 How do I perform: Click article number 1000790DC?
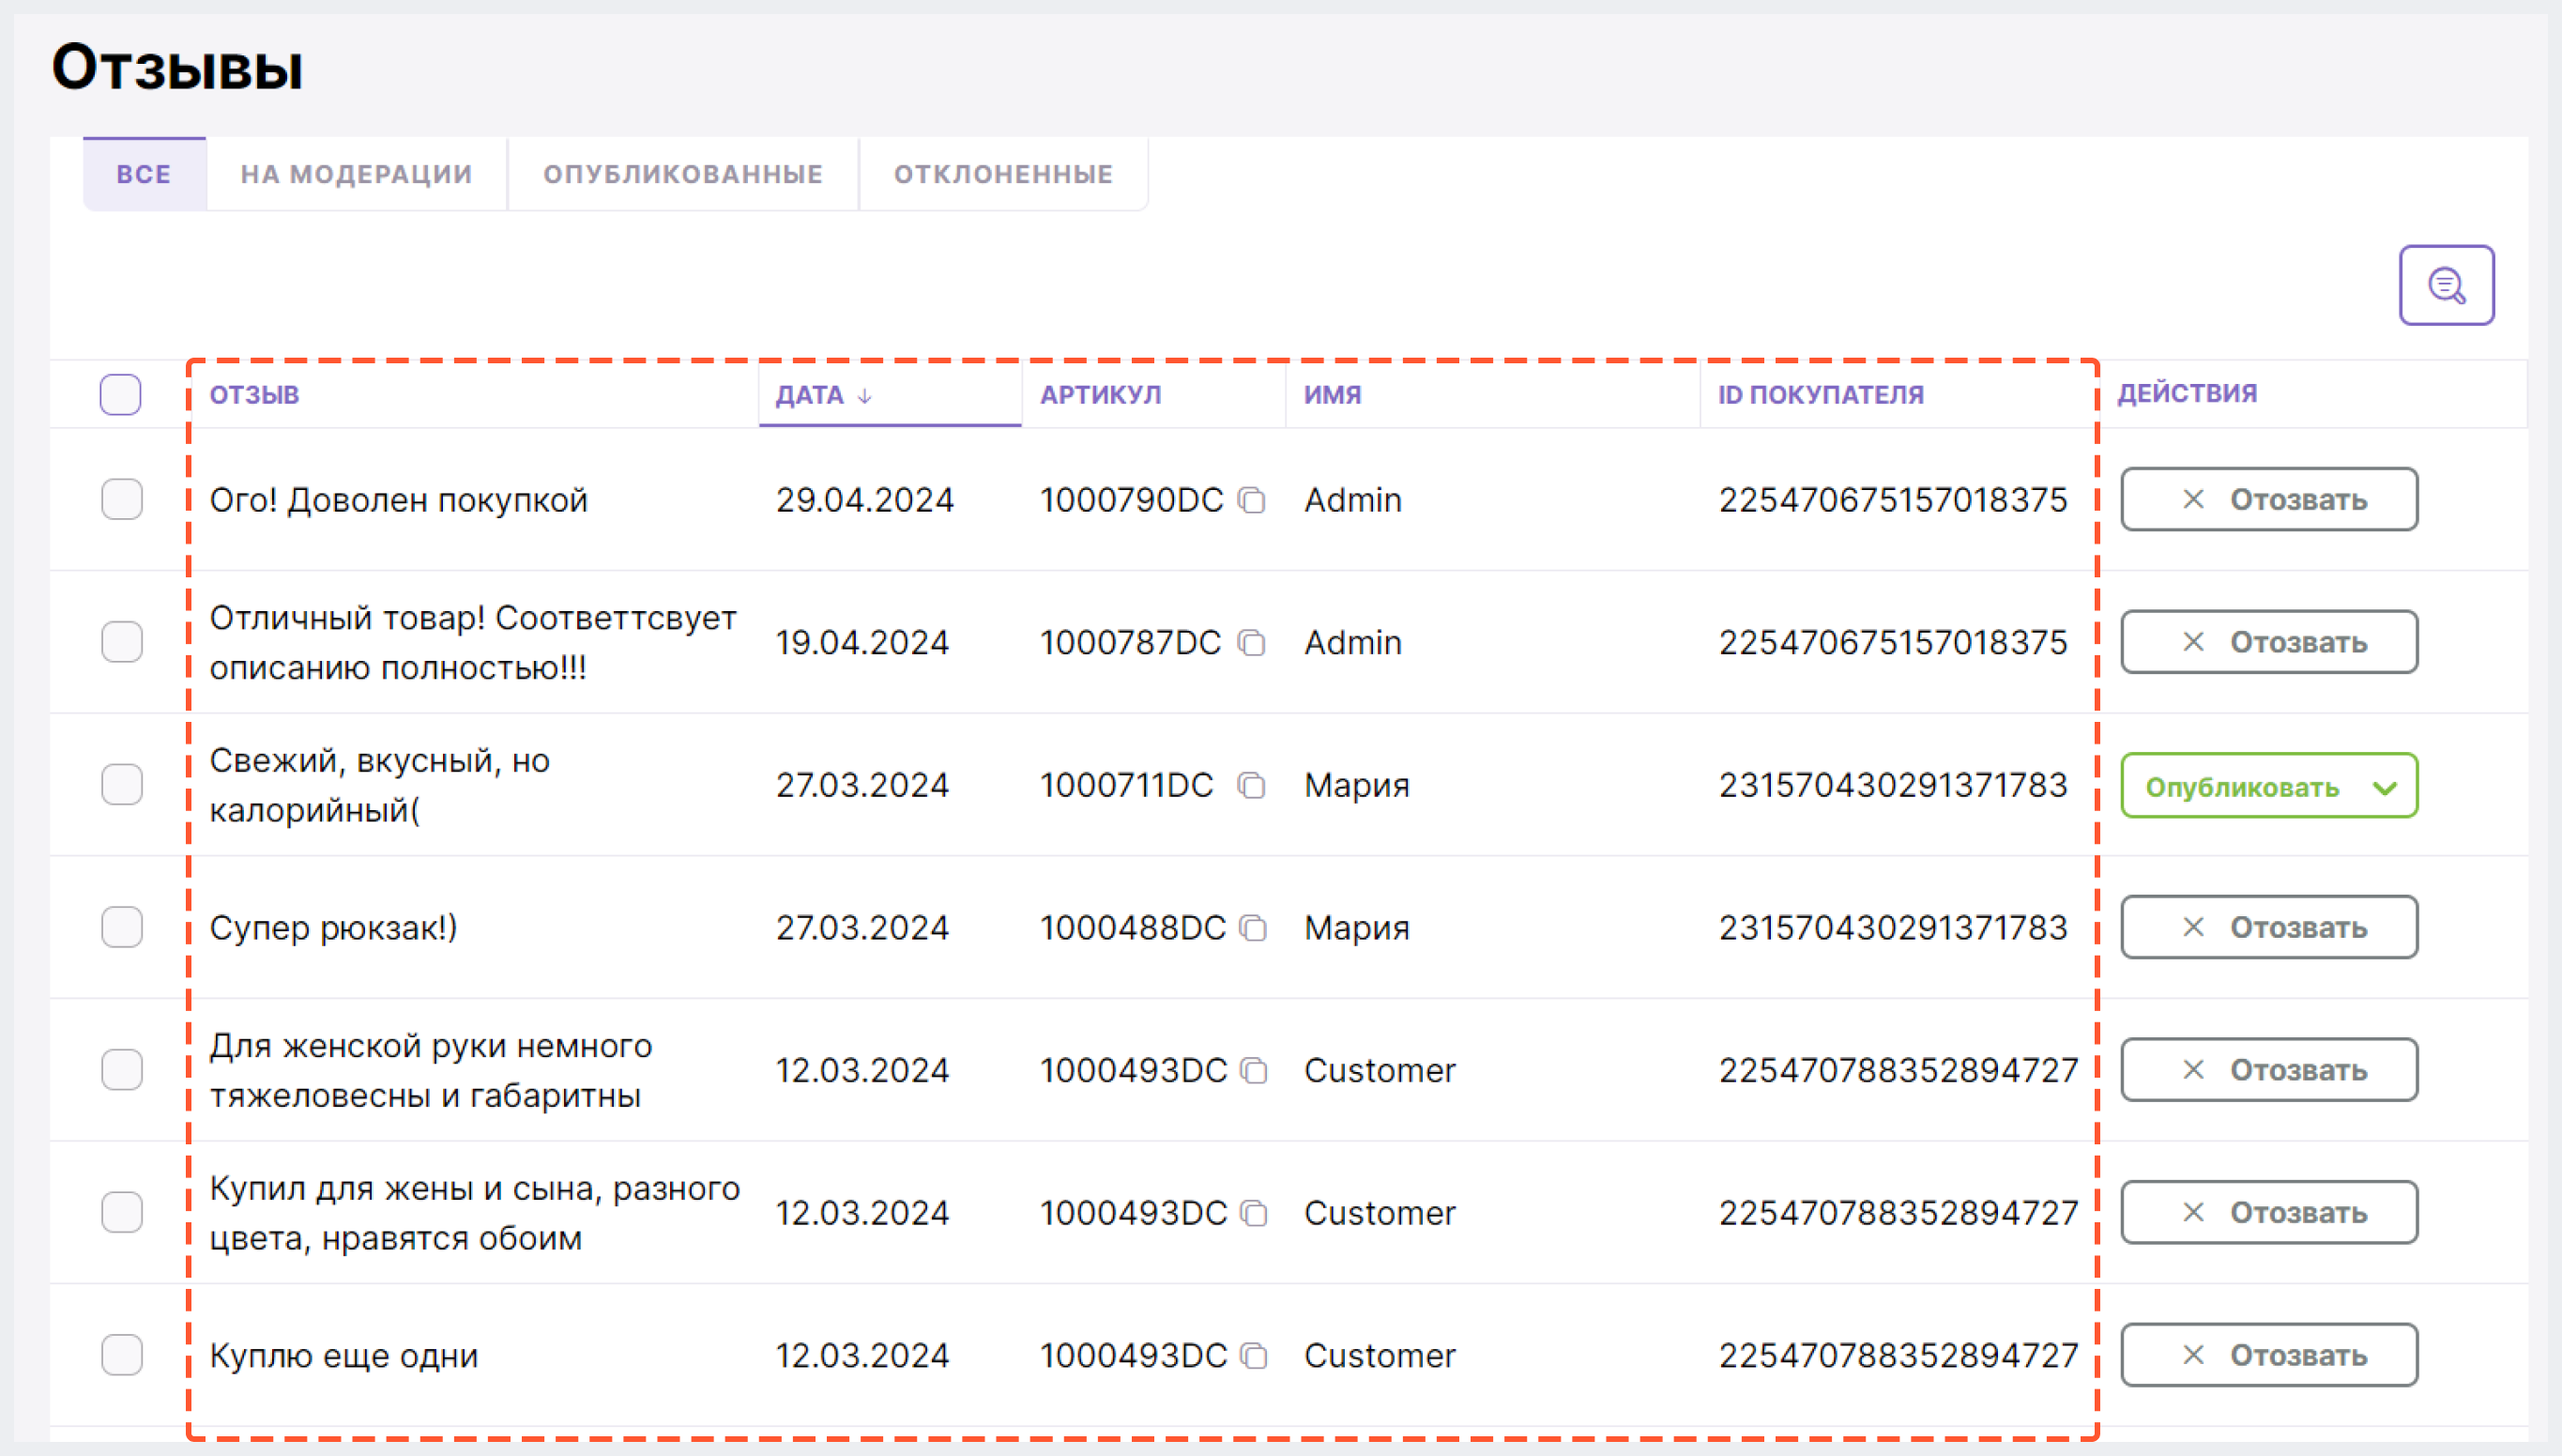click(1132, 499)
